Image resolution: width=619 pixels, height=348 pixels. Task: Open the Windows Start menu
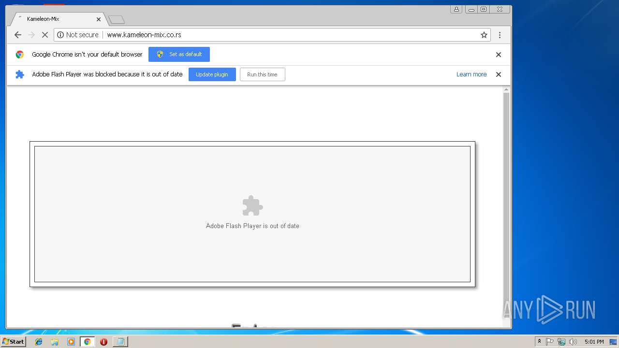click(x=13, y=342)
